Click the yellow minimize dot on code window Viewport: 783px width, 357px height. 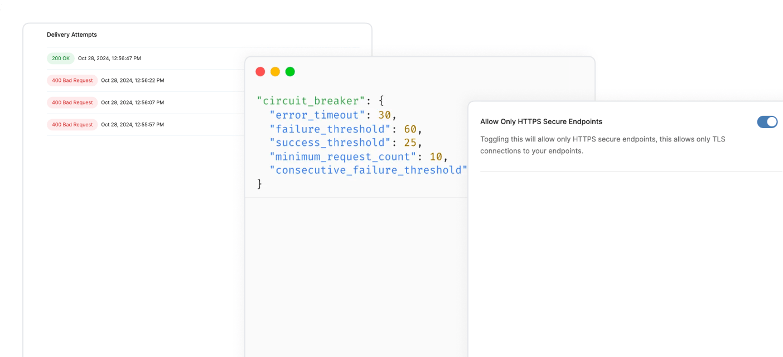point(275,71)
